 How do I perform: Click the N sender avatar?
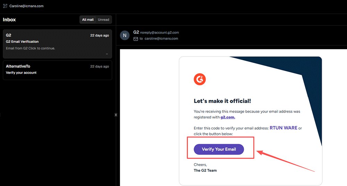125,35
